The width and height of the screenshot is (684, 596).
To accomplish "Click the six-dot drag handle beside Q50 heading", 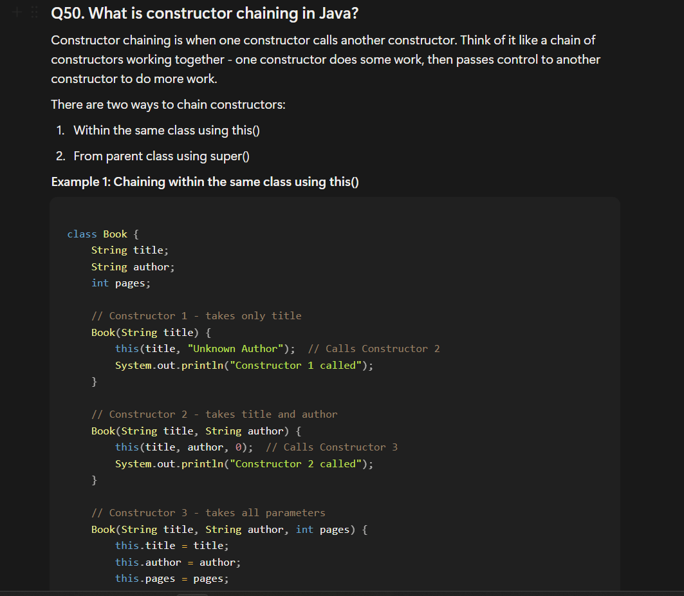I will tap(35, 13).
